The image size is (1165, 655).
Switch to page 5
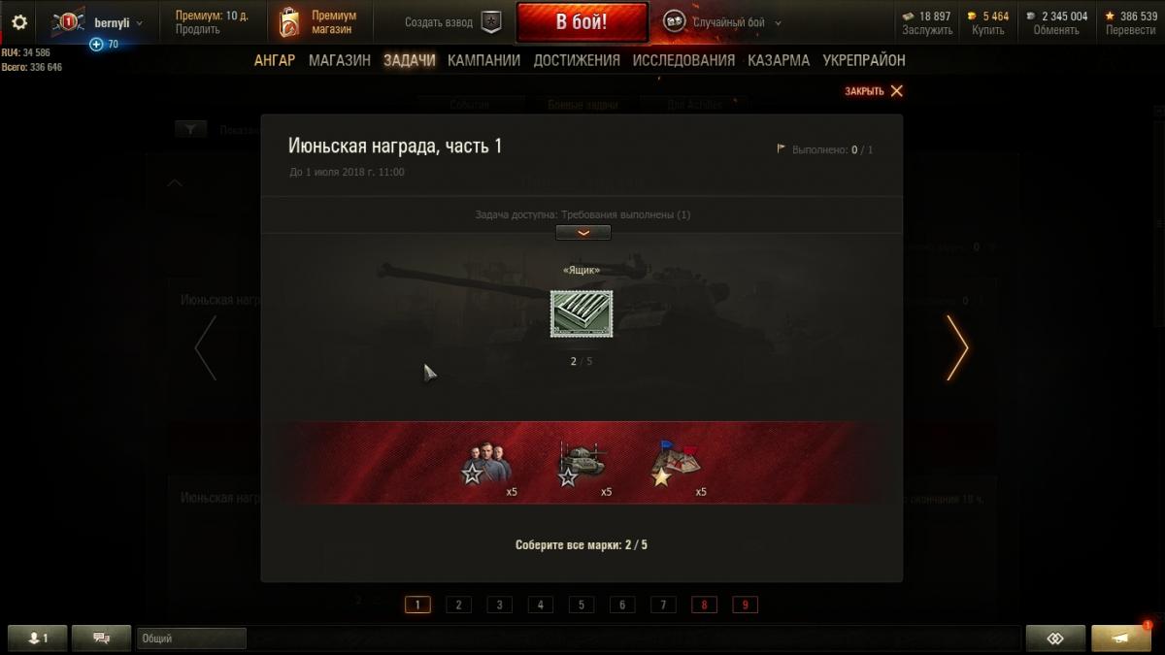click(x=581, y=605)
